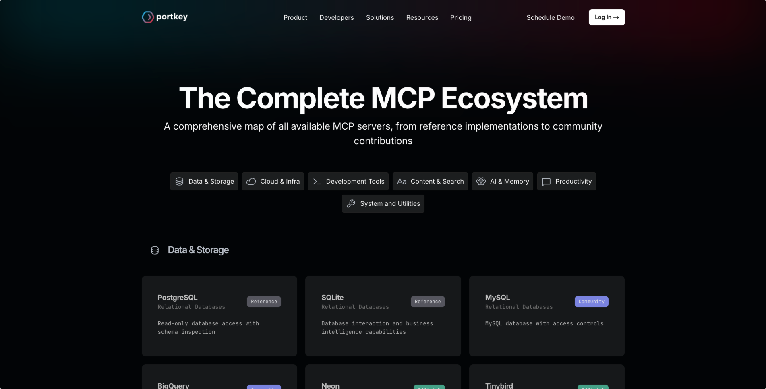
Task: Select the Data & Storage category label
Action: pyautogui.click(x=211, y=182)
